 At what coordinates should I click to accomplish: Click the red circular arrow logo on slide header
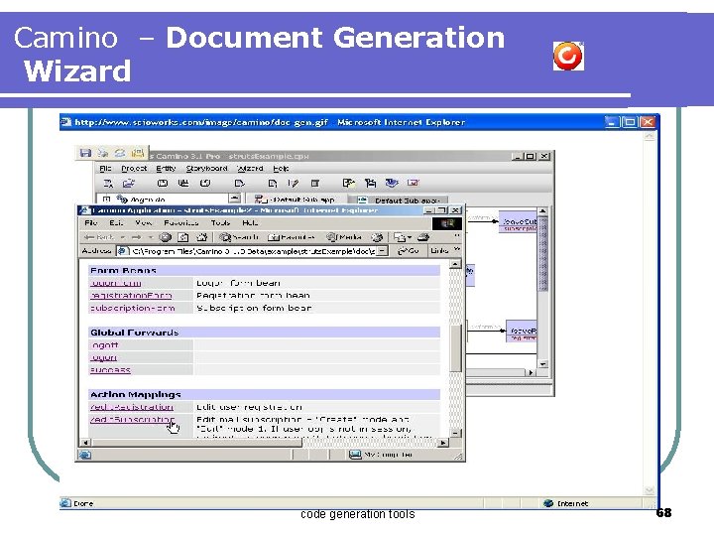[568, 56]
